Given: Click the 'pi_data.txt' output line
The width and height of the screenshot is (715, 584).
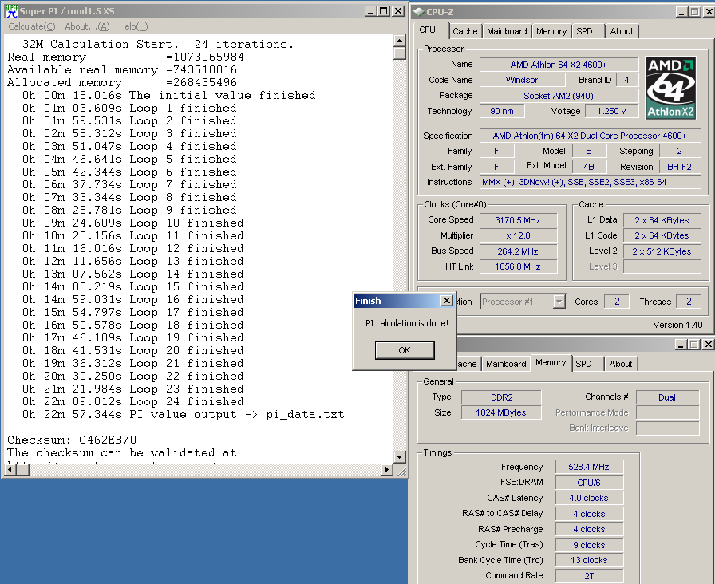Looking at the screenshot, I should 184,414.
